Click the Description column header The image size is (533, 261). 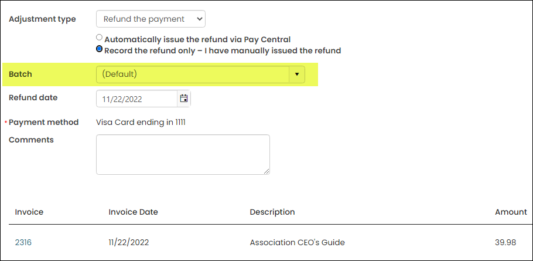click(272, 212)
